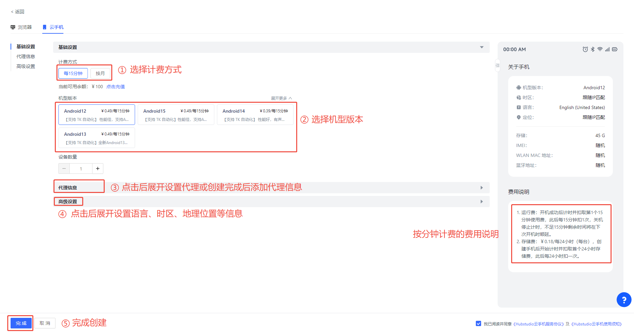
Task: Click the device quantity input field
Action: click(81, 168)
